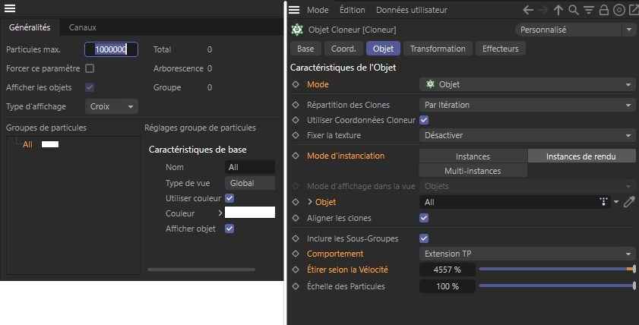This screenshot has height=325, width=639.
Task: Toggle the Aligner les clones checkbox
Action: pos(424,218)
